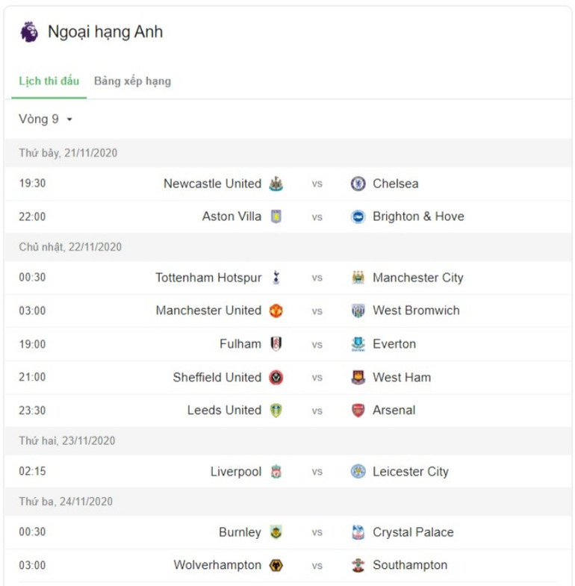
Task: Select the Leeds United vs Arsenal match time
Action: [32, 410]
